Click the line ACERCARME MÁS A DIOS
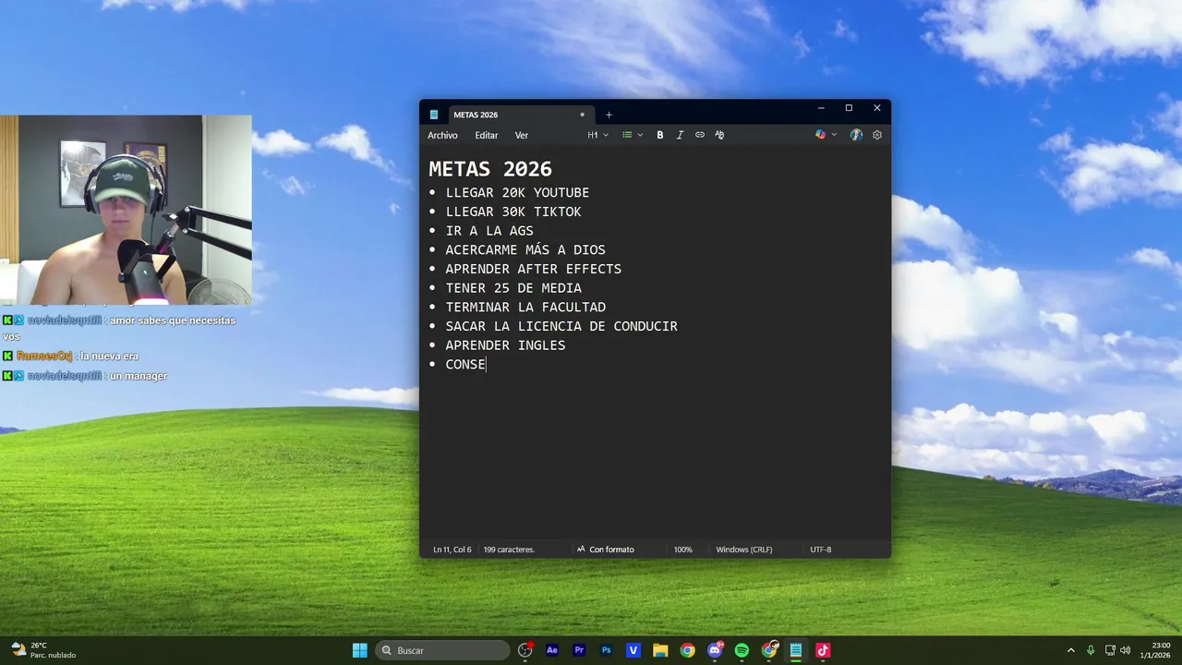The image size is (1182, 665). [525, 250]
